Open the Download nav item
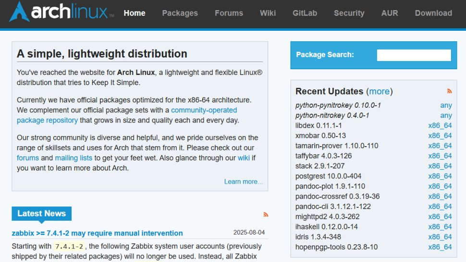466x262 pixels. (x=433, y=13)
